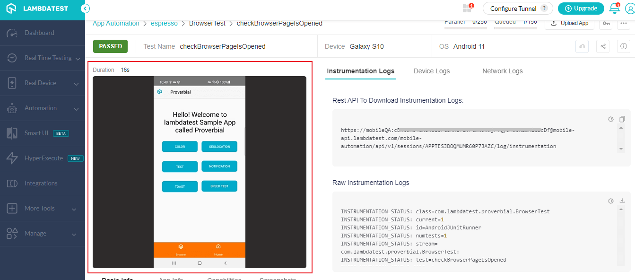Collapse the sidebar with the arrow toggle

tap(85, 9)
